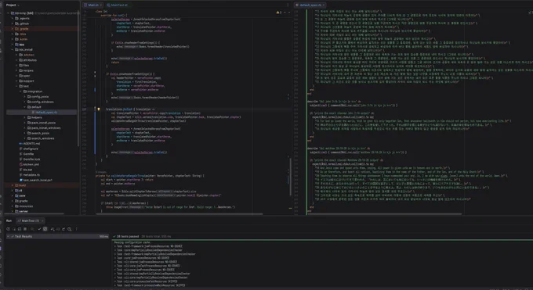The height and width of the screenshot is (290, 533).
Task: Open the Gemfile file
Action: (27, 154)
